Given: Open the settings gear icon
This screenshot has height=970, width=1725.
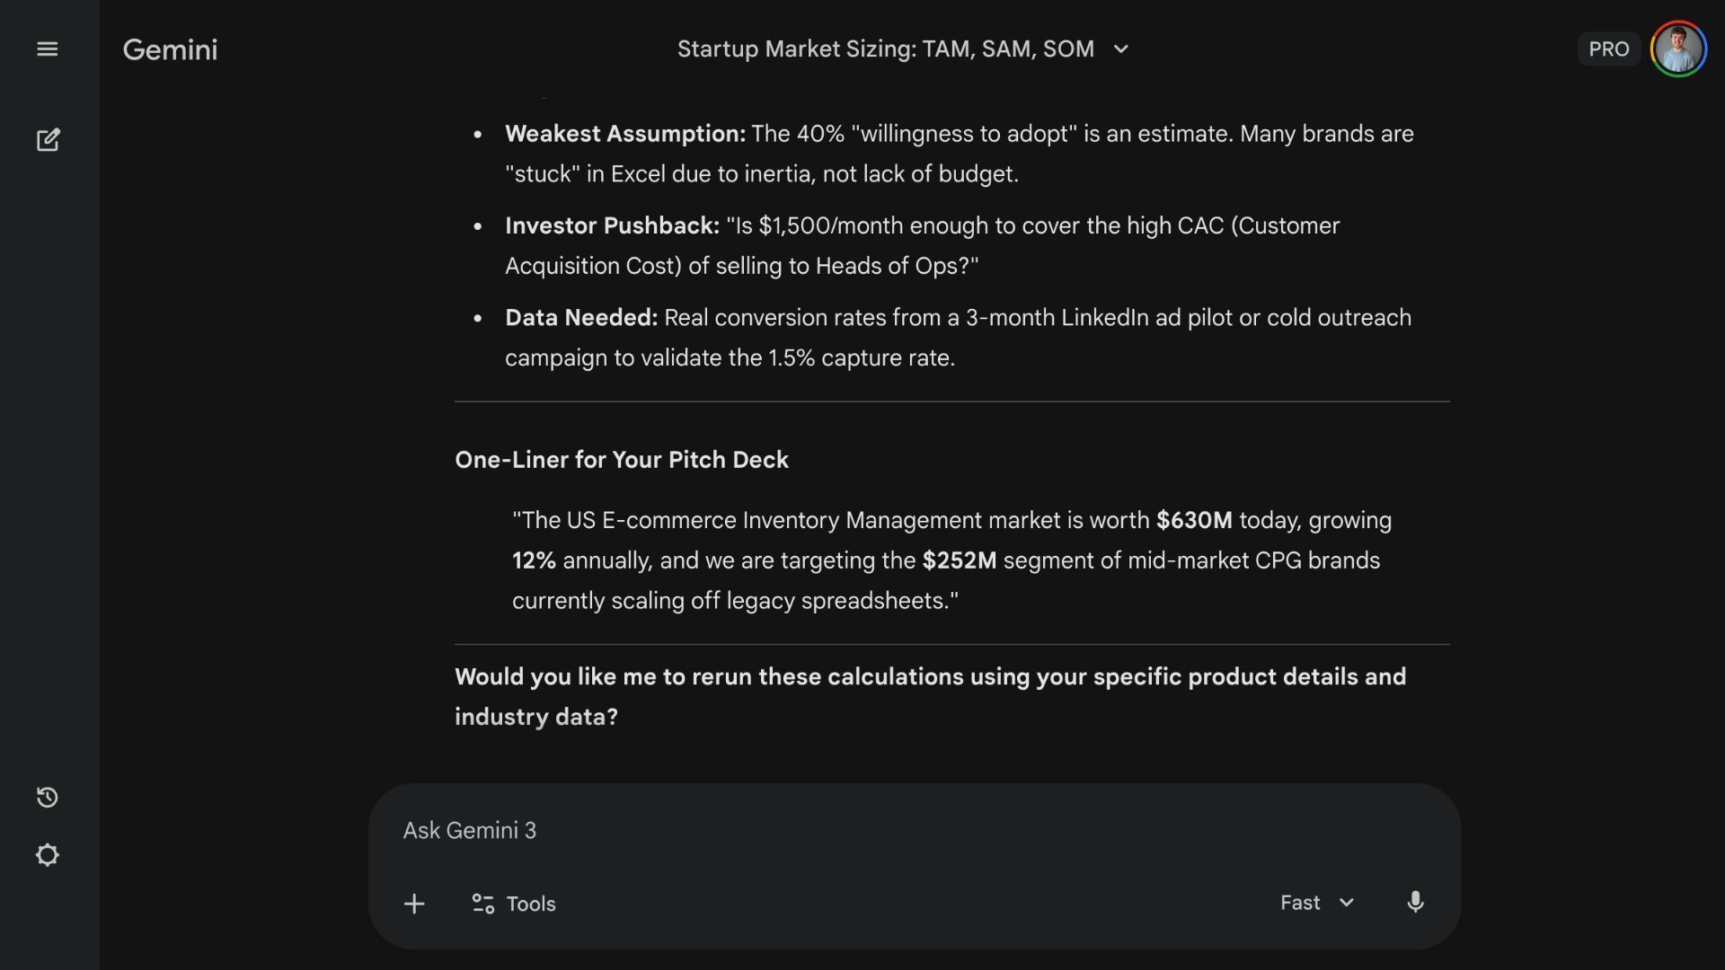Looking at the screenshot, I should (48, 855).
